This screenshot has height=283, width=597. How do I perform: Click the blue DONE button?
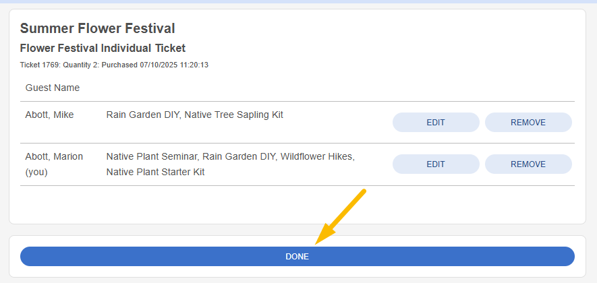pos(297,256)
